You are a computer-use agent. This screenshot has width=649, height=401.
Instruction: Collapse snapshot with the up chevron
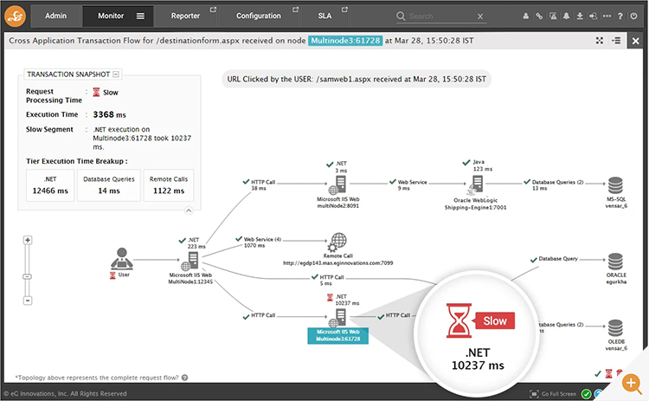[189, 210]
